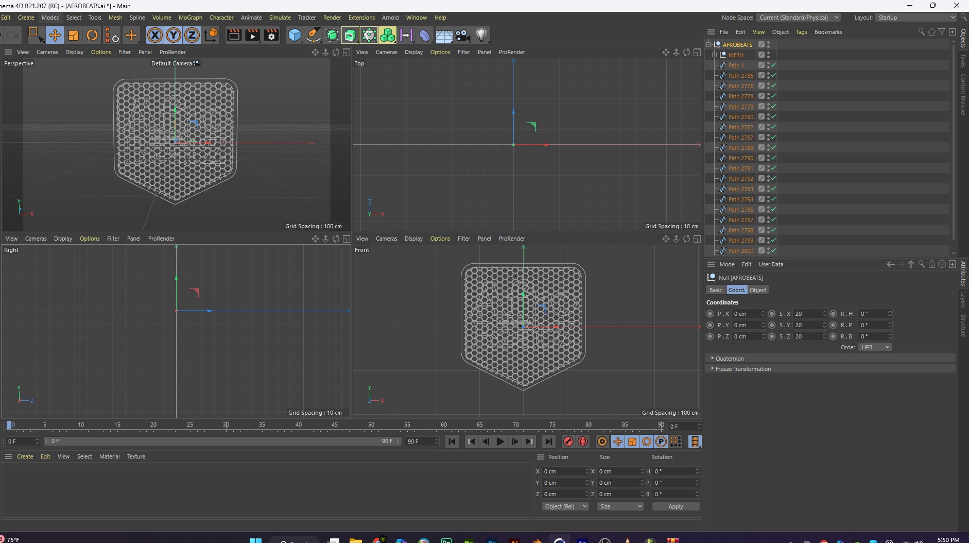The height and width of the screenshot is (543, 969).
Task: Toggle X axis lock button
Action: click(x=155, y=35)
